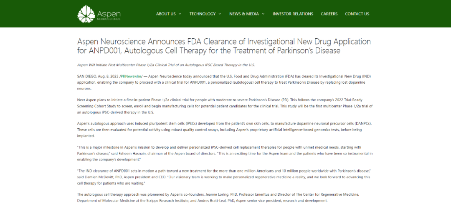451x207 pixels.
Task: Open the Careers page
Action: (329, 14)
